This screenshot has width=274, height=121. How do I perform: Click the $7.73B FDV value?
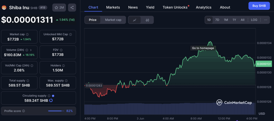pos(58,55)
